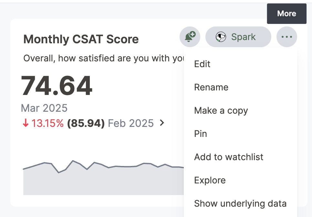Click the Monthly CSAT Score title
312x217 pixels.
81,39
